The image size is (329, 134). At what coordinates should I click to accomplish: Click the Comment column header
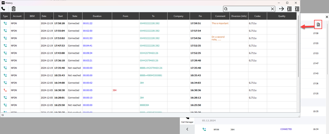tap(220, 16)
